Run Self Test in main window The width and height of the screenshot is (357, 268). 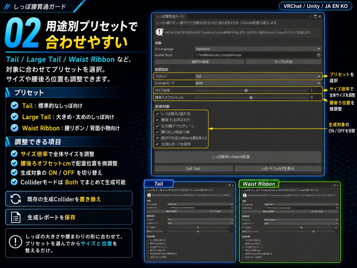[194, 169]
